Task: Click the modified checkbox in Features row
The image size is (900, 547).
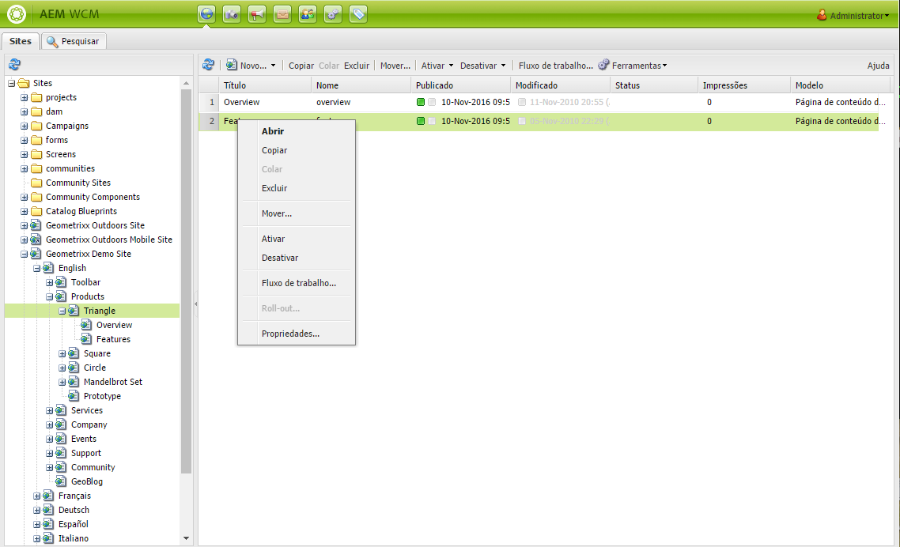Action: tap(522, 121)
